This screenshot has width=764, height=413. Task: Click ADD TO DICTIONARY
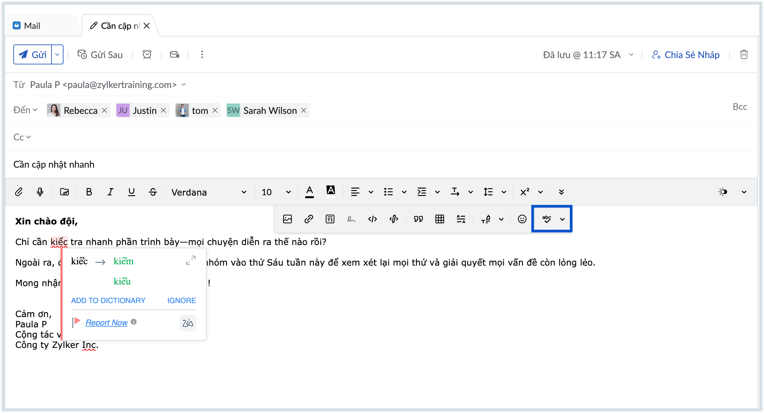tap(108, 300)
